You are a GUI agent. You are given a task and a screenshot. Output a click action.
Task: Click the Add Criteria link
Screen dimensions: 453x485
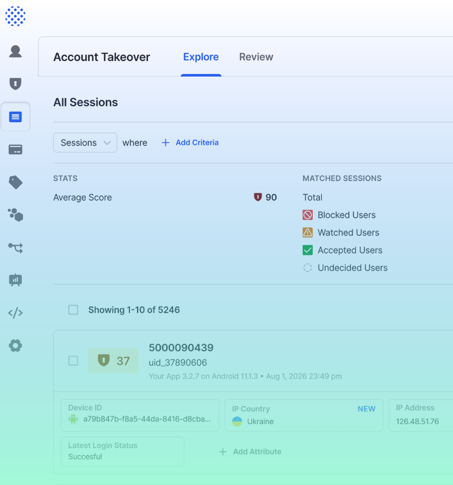197,143
